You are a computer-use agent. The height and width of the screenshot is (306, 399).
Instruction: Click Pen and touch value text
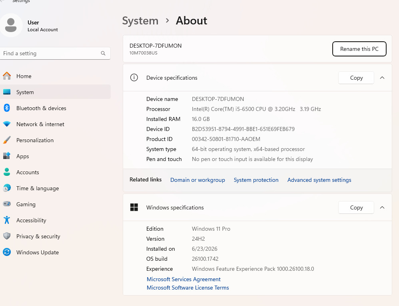(252, 159)
